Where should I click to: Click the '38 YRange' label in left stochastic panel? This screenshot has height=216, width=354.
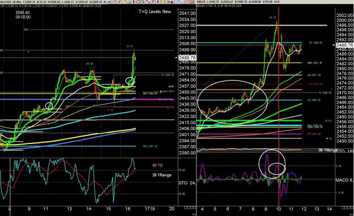pos(161,175)
